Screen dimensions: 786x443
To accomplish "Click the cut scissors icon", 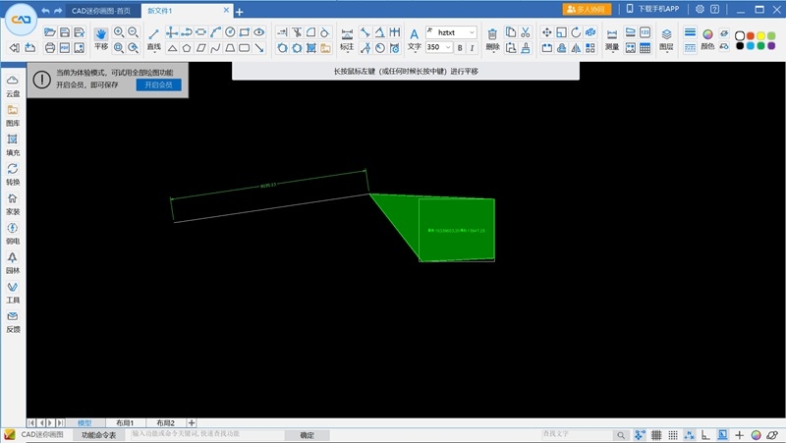I will pyautogui.click(x=526, y=32).
